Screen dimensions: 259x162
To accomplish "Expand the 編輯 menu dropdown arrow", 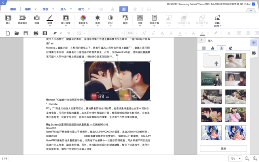I will [35, 9].
